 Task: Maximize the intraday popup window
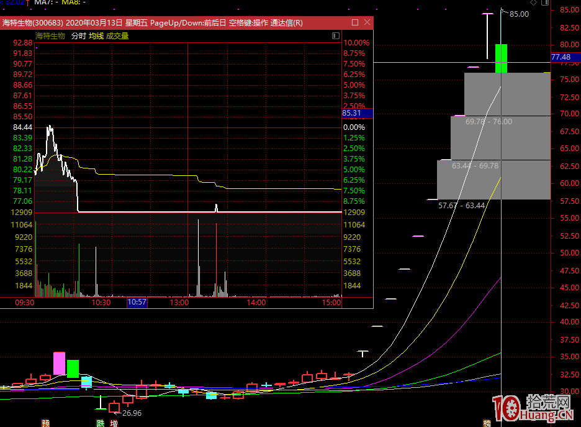[x=355, y=22]
